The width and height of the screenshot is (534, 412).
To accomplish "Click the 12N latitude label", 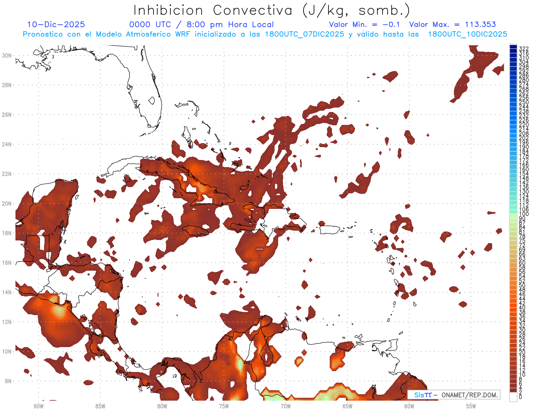I will coord(6,322).
